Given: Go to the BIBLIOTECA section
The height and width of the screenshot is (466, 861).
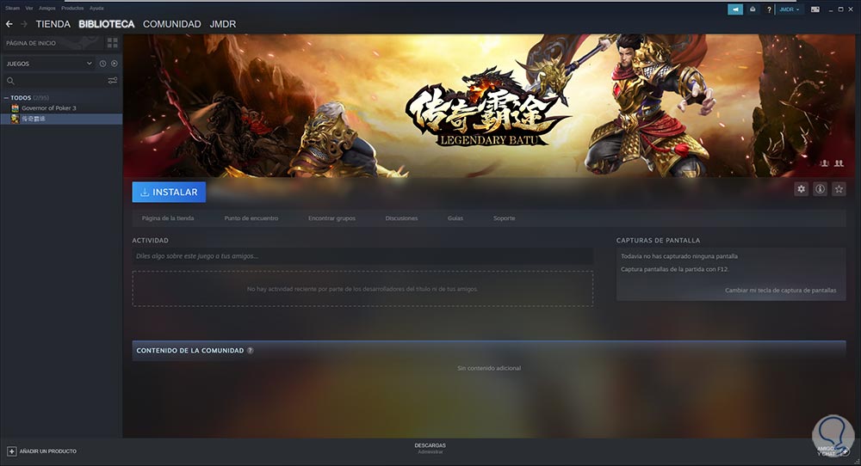Looking at the screenshot, I should (x=107, y=24).
